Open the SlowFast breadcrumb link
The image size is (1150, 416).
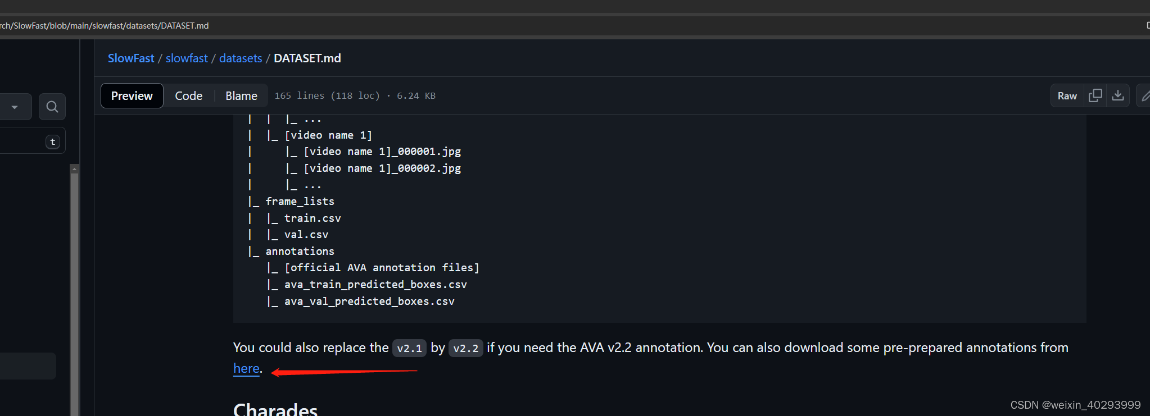(x=131, y=58)
